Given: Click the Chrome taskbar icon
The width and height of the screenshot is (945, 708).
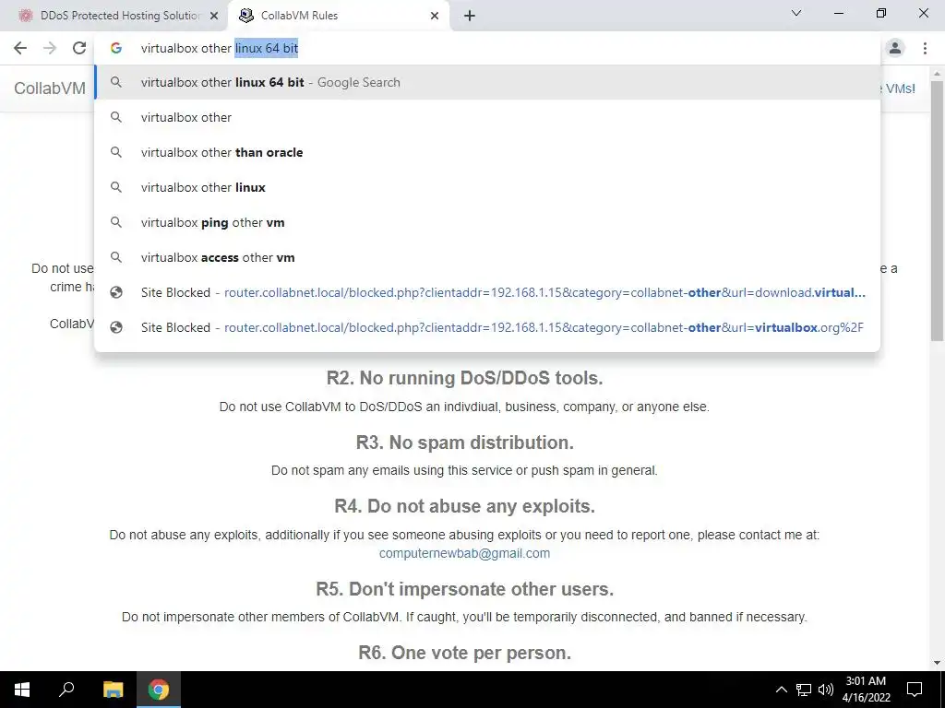Looking at the screenshot, I should point(159,690).
